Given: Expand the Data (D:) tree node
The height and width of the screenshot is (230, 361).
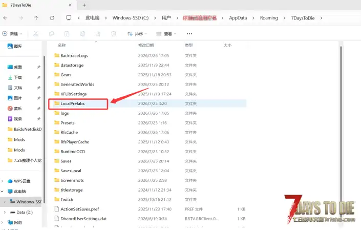Looking at the screenshot, I should tap(5, 212).
